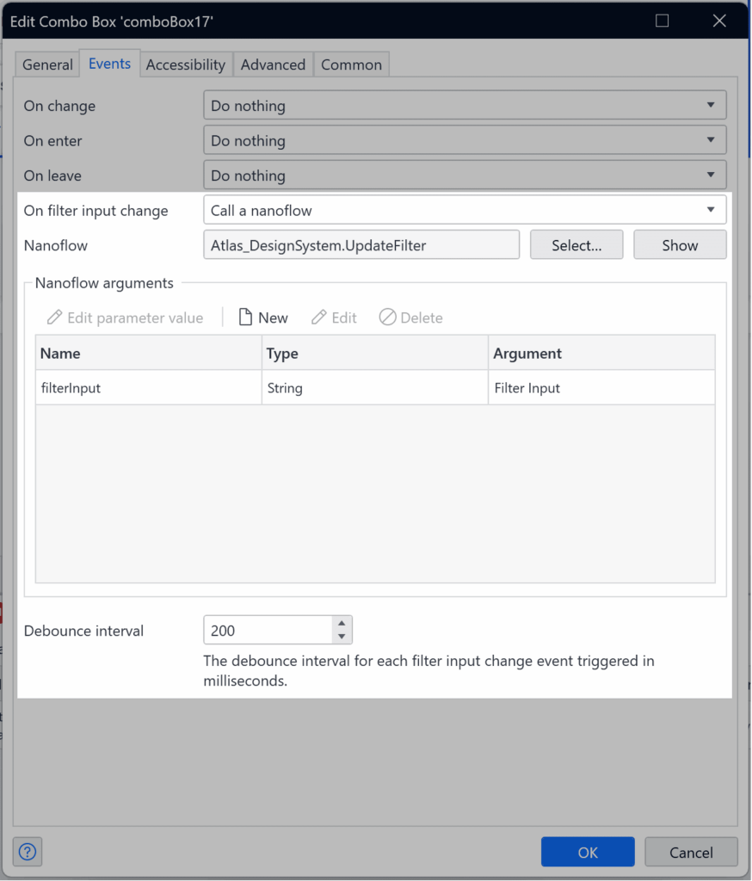The width and height of the screenshot is (752, 881).
Task: Click the New document icon
Action: (245, 317)
